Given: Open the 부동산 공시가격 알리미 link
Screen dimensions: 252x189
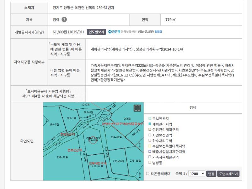Looking at the screenshot, I should (150, 32).
